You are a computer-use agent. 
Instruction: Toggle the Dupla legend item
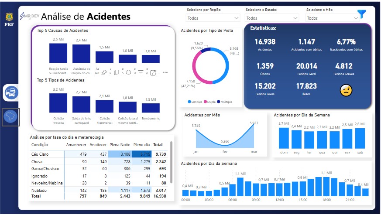209,102
